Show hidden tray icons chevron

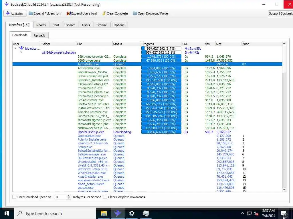242,213
